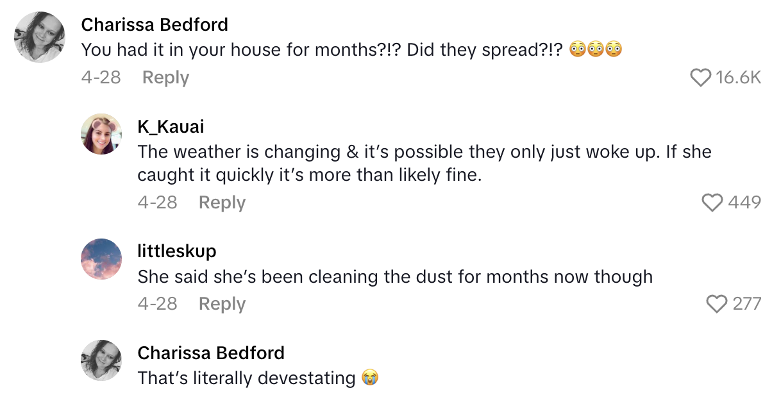View K_Kauai's profile picture
This screenshot has height=395, width=781.
click(x=101, y=134)
